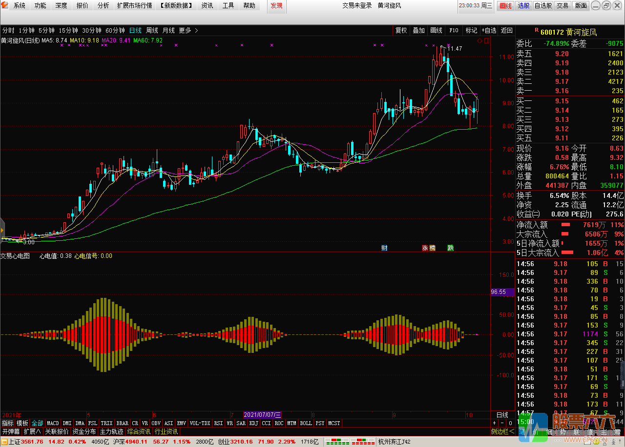Click the 交易 button
The image size is (625, 447).
click(x=562, y=6)
